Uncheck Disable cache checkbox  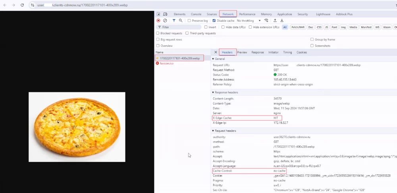(214, 21)
